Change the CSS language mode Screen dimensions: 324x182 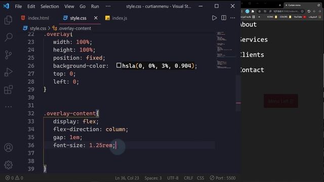click(x=200, y=178)
